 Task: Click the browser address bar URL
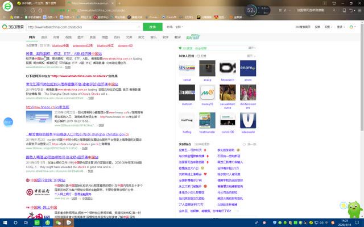(x=98, y=10)
